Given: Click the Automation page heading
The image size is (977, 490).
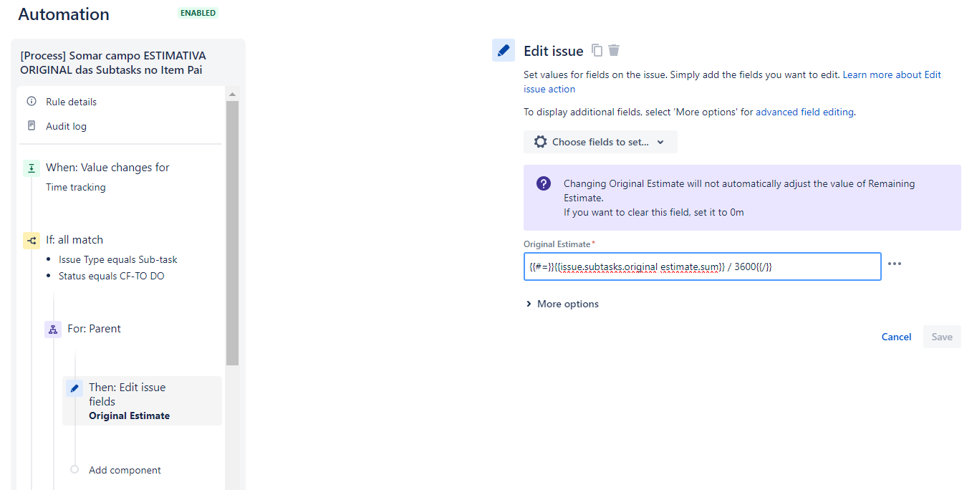Looking at the screenshot, I should [64, 14].
